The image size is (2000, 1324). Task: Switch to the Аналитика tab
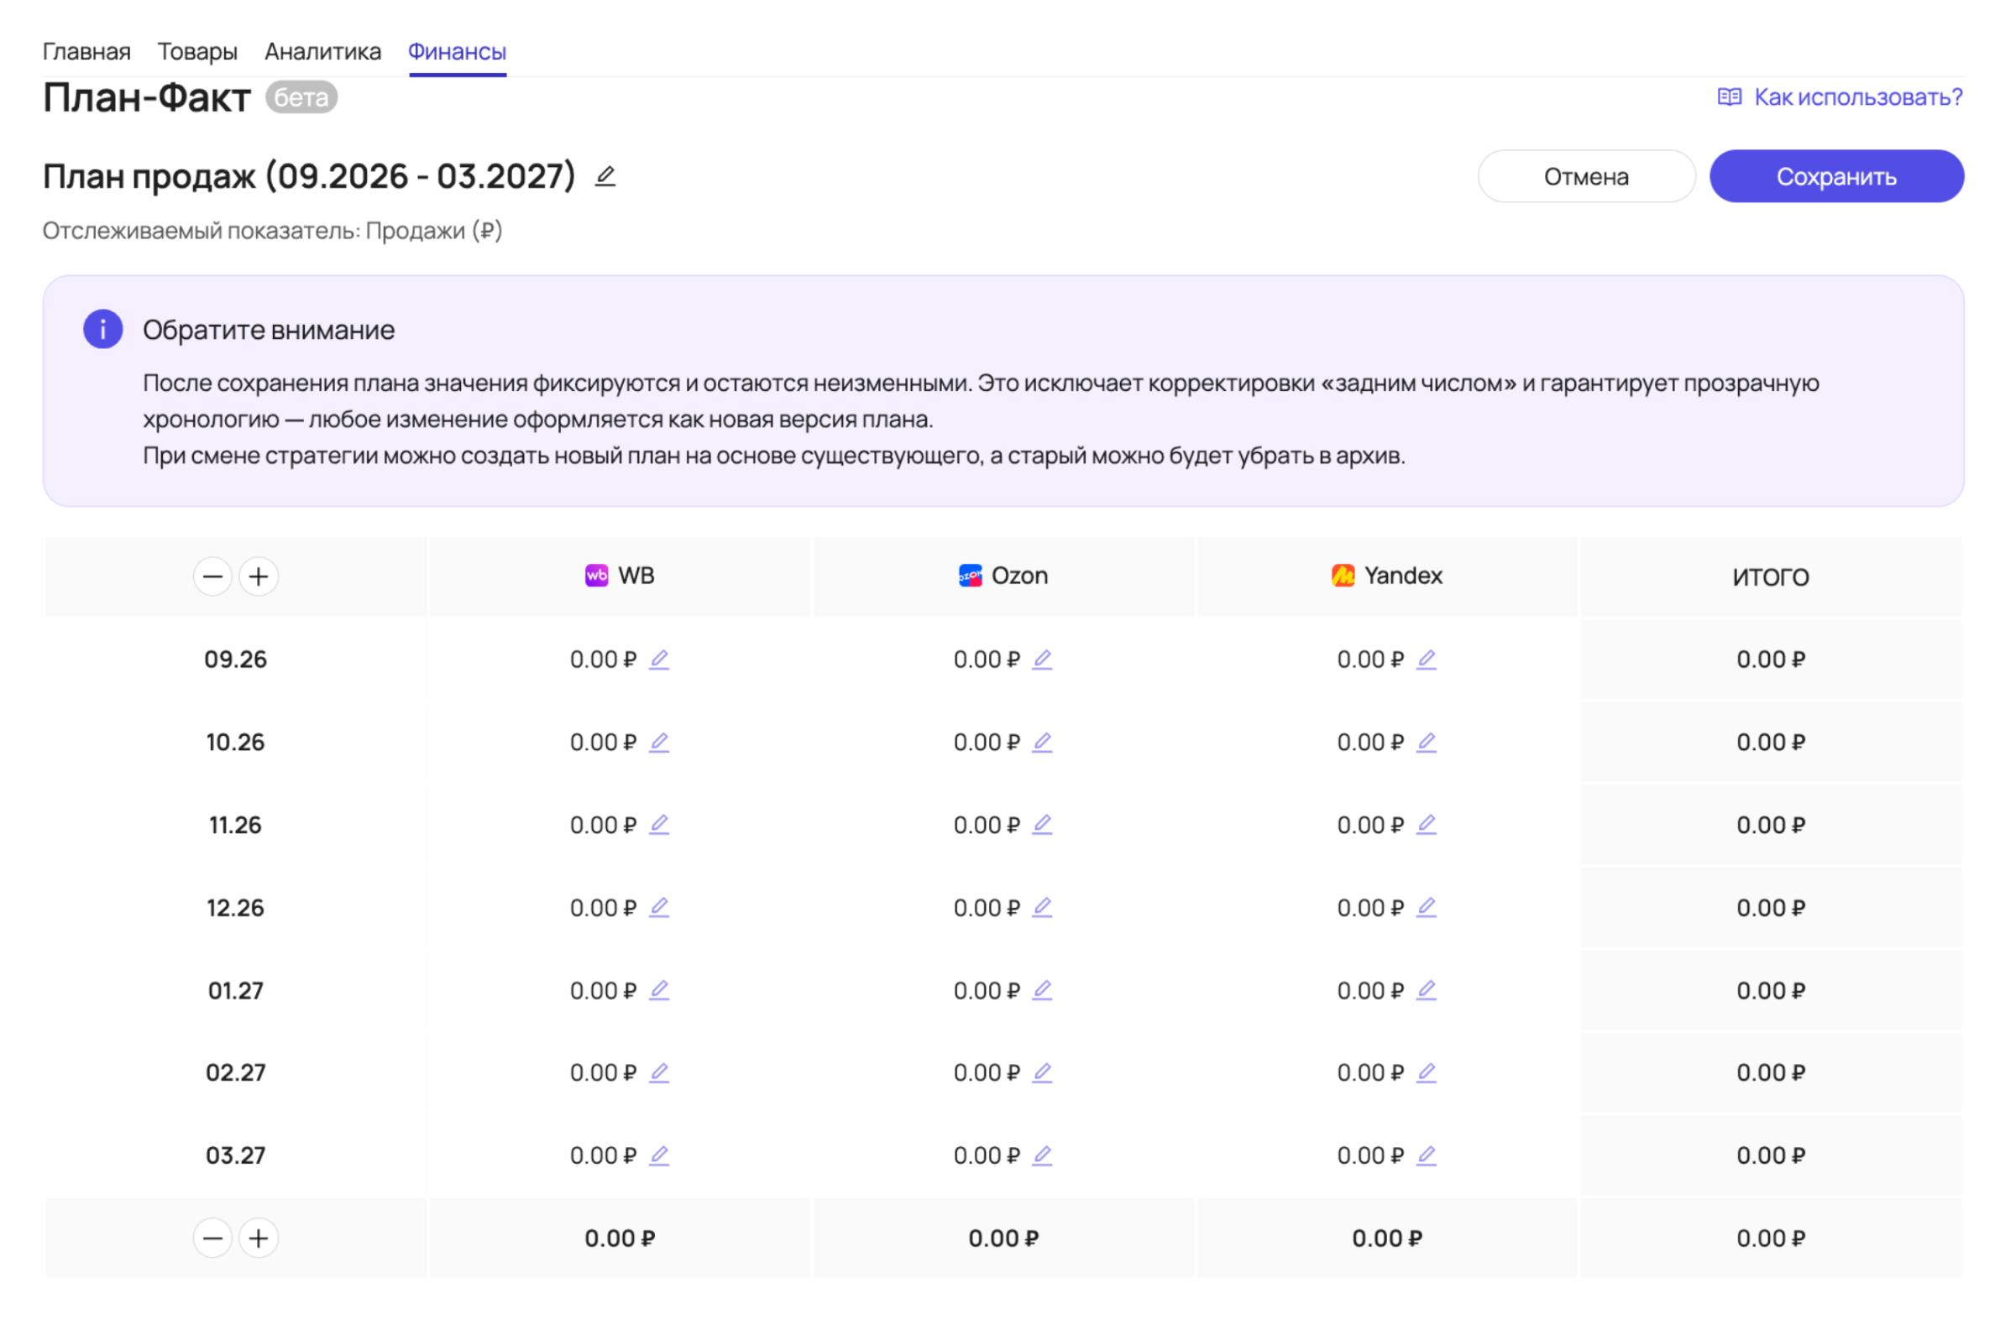tap(322, 51)
